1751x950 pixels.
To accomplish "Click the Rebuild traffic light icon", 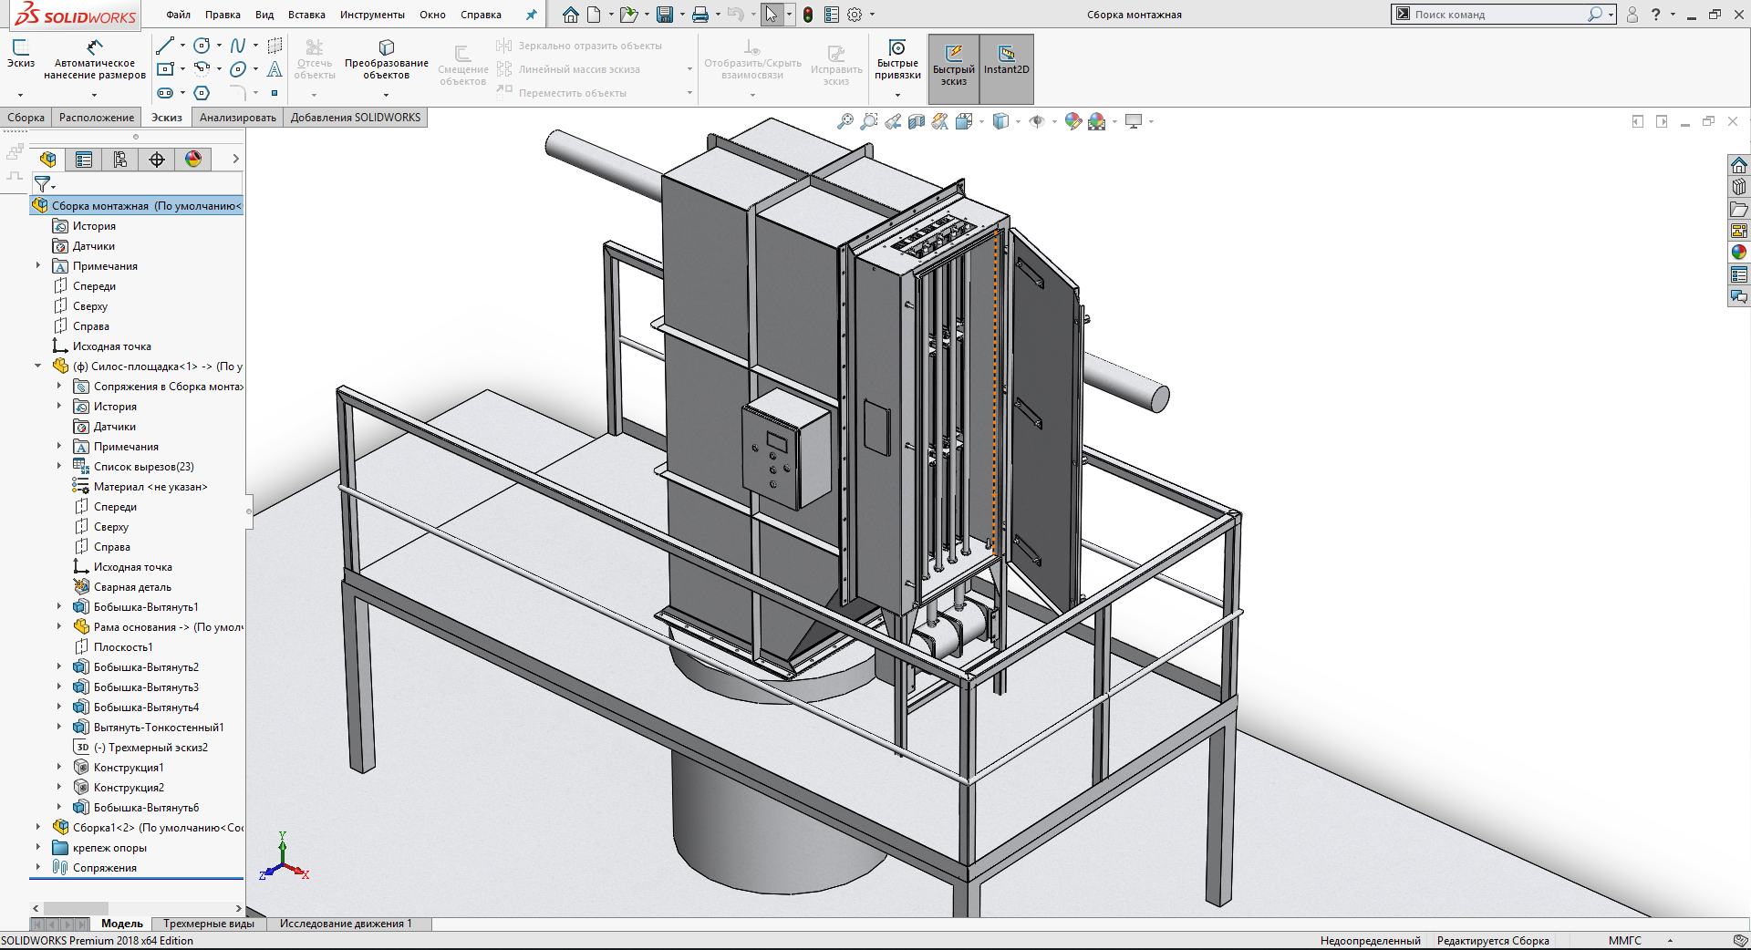I will pyautogui.click(x=808, y=15).
